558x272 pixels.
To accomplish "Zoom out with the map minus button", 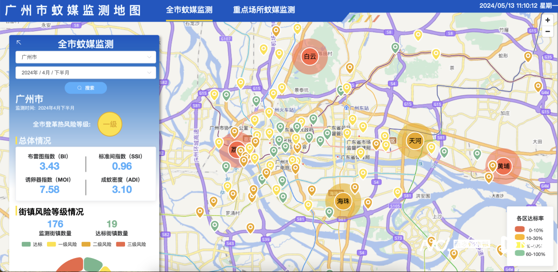I will (548, 32).
